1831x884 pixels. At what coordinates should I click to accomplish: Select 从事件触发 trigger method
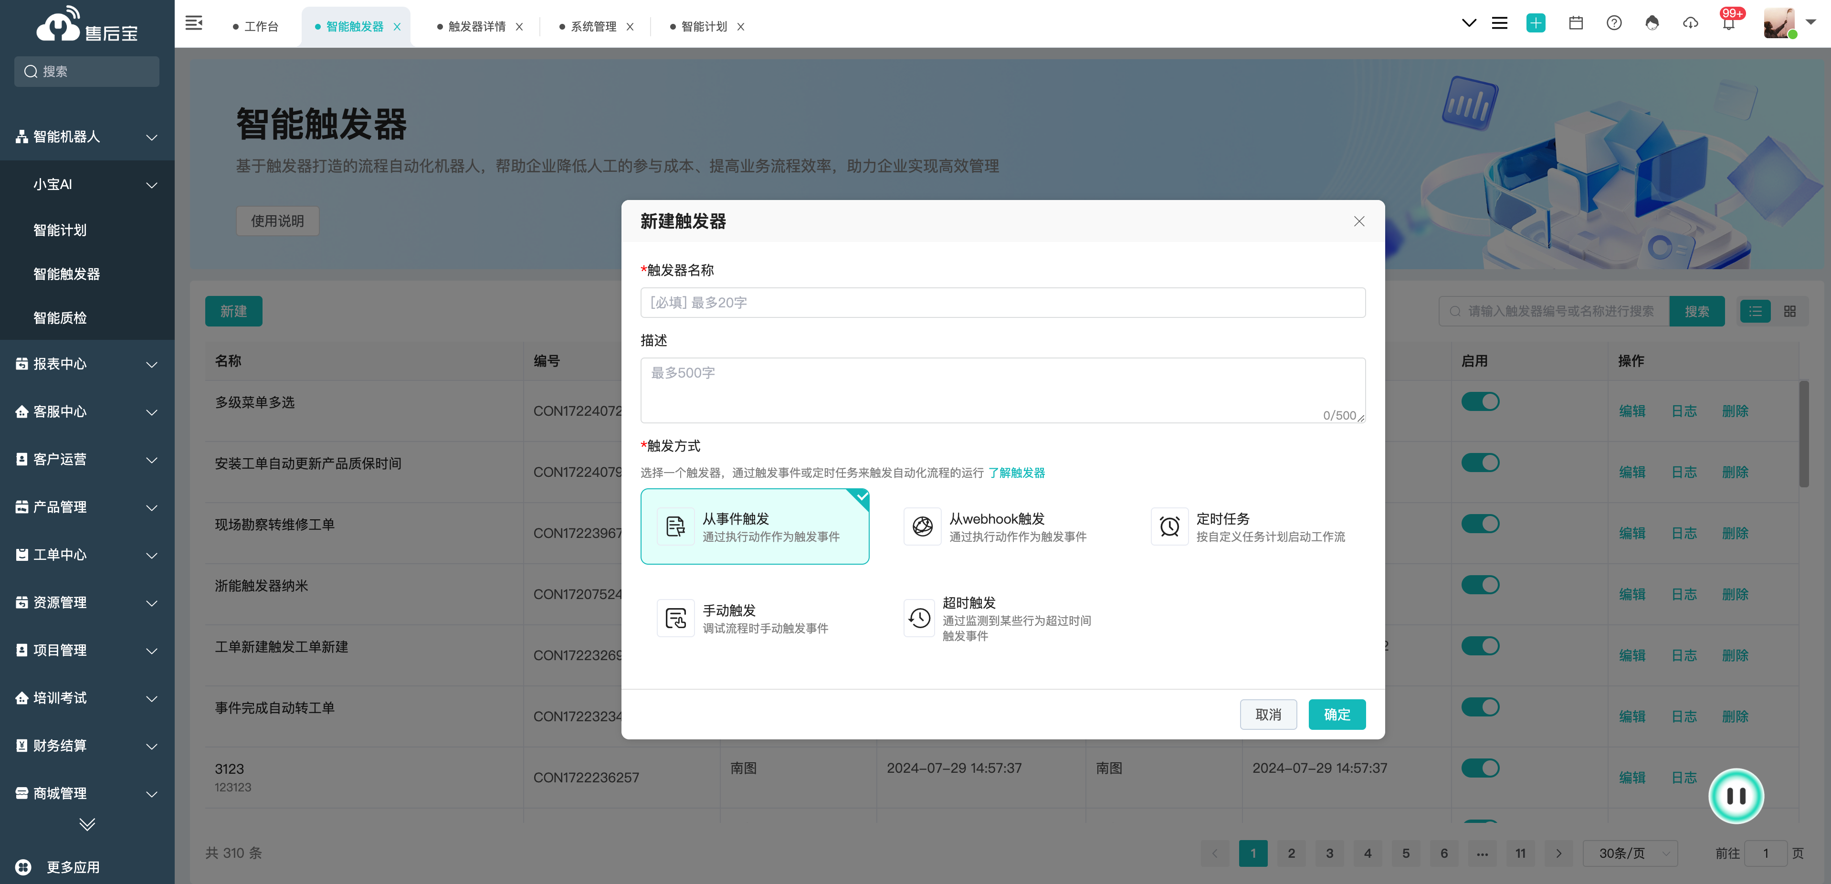tap(755, 526)
